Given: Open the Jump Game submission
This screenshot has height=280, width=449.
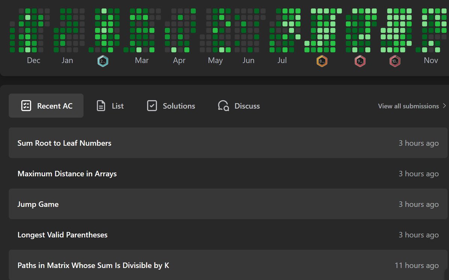Looking at the screenshot, I should pos(38,204).
